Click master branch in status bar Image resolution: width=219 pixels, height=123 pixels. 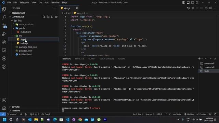pos(12,114)
